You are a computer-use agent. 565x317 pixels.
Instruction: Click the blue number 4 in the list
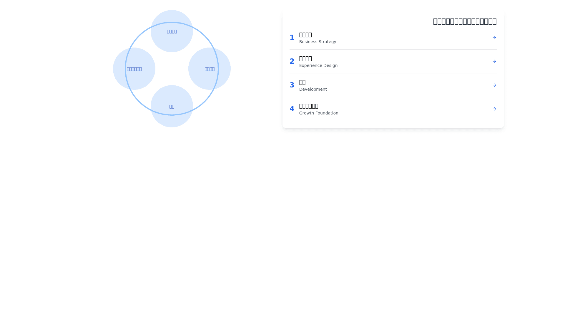tap(292, 109)
